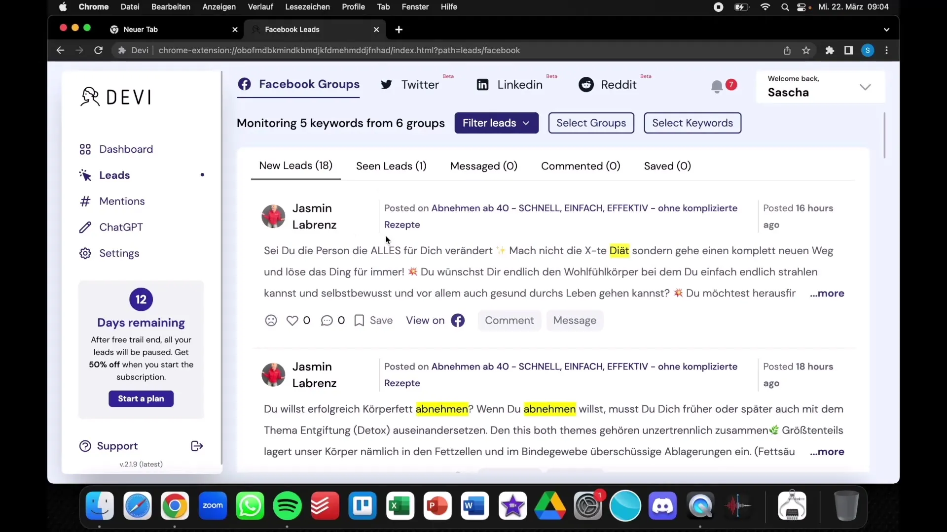Click Start a plan button
This screenshot has width=947, height=532.
pyautogui.click(x=141, y=398)
